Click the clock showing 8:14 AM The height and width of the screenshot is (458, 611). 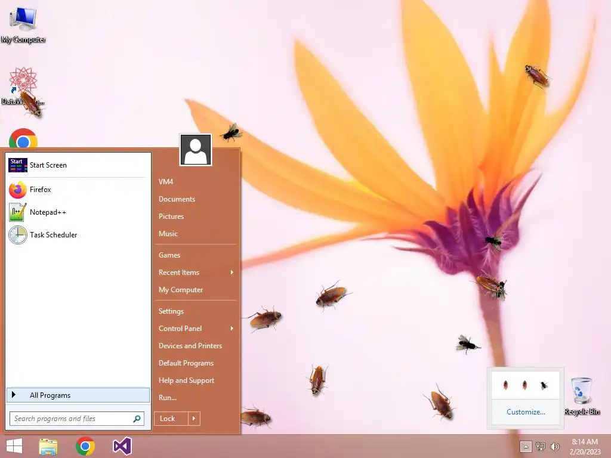coord(585,442)
